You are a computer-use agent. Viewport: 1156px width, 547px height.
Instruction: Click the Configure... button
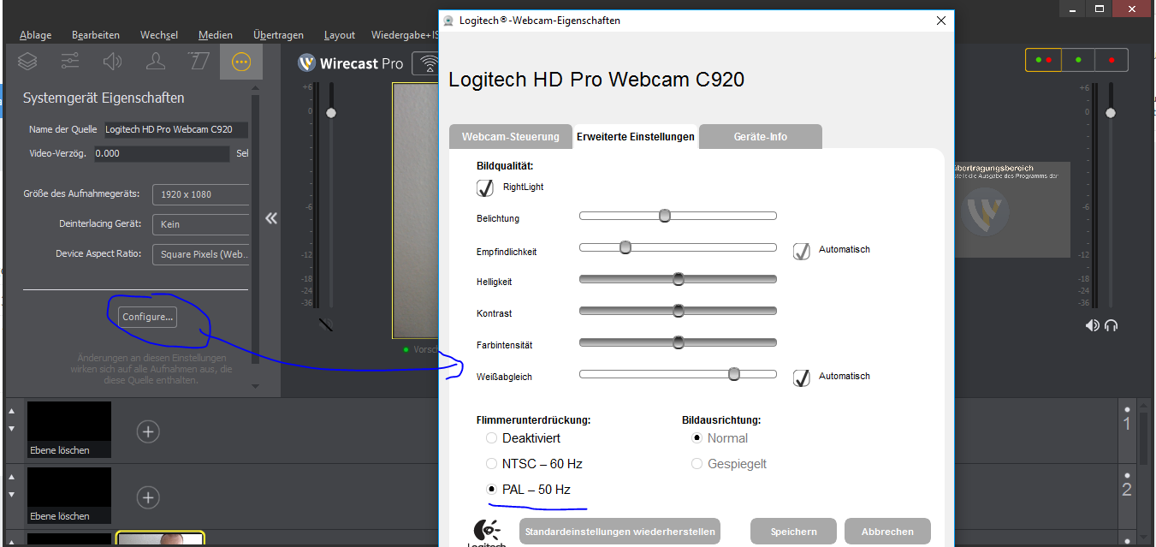pos(148,317)
